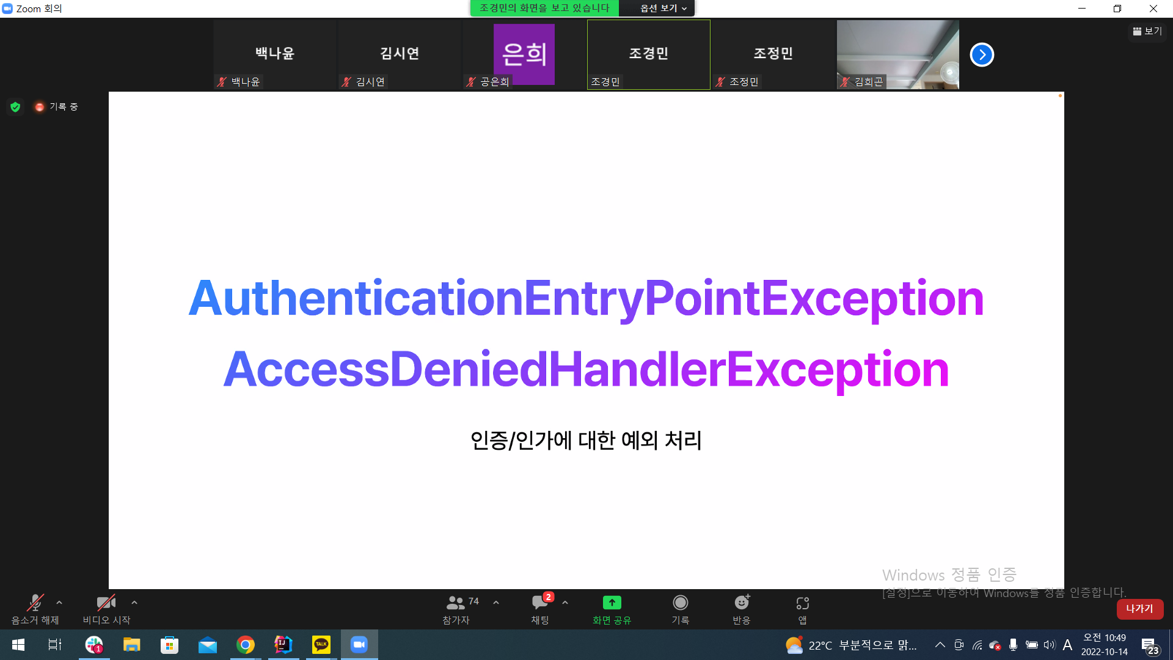The image size is (1173, 660).
Task: Start video with the camera toggle
Action: point(106,603)
